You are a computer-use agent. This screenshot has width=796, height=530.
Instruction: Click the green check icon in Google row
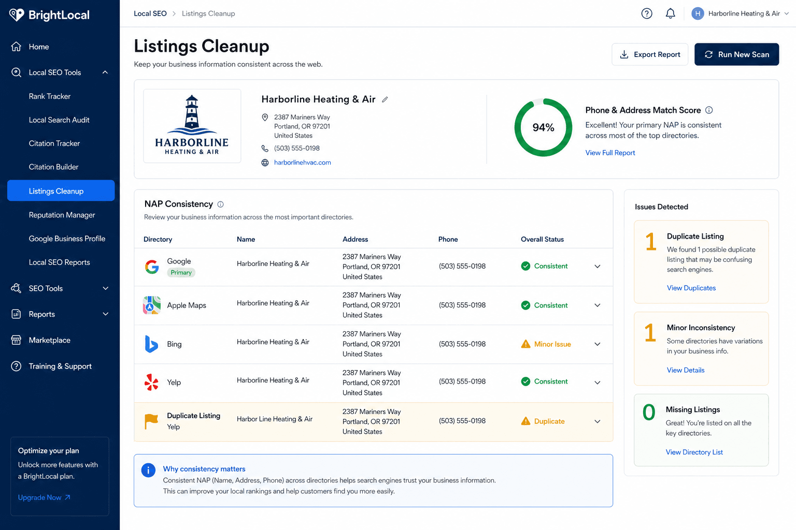coord(525,266)
